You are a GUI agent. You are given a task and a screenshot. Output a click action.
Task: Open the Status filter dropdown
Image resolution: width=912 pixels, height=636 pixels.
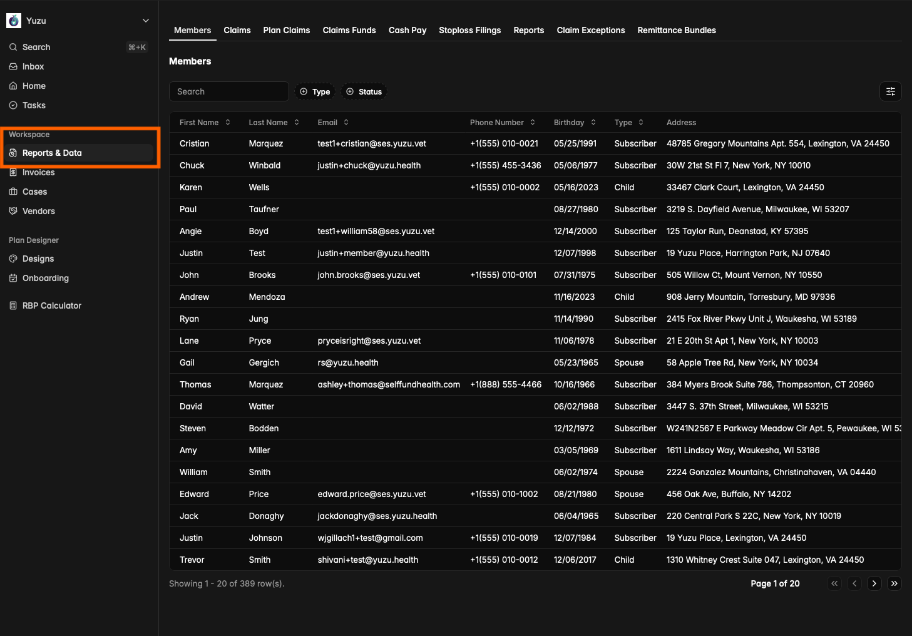[364, 91]
